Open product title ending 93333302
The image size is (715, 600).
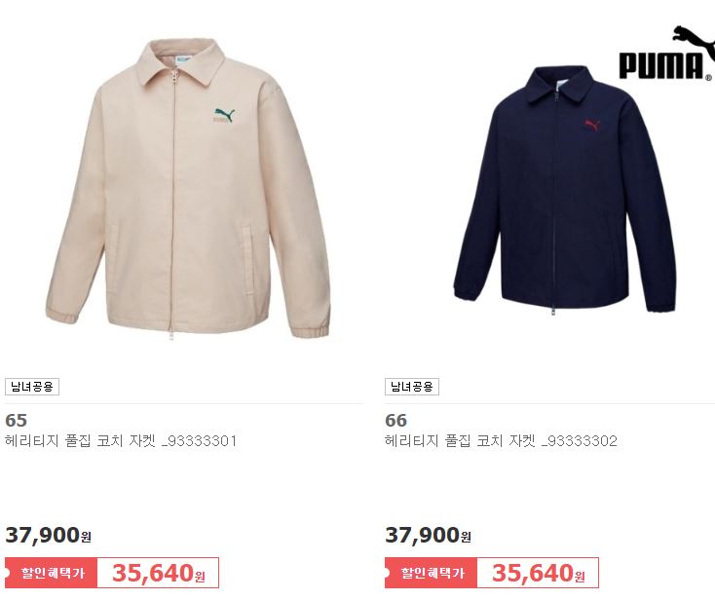click(x=501, y=441)
